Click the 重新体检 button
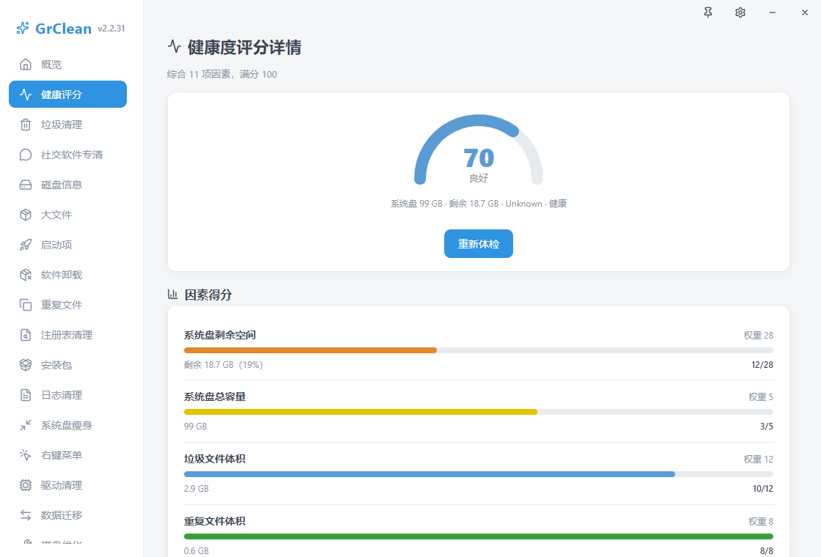The width and height of the screenshot is (821, 557). pyautogui.click(x=478, y=243)
